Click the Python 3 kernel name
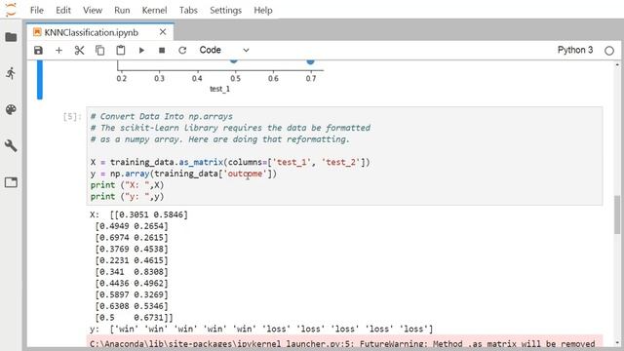Viewport: 624px width, 351px height. 575,50
